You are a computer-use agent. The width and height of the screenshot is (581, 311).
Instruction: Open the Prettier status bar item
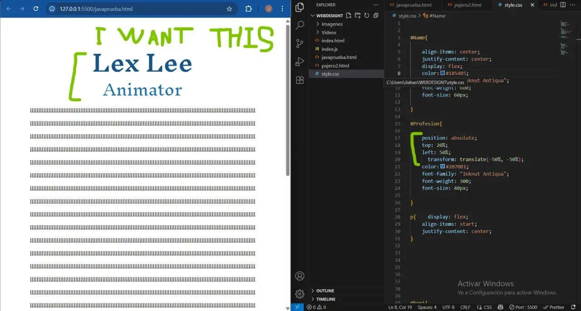(554, 307)
